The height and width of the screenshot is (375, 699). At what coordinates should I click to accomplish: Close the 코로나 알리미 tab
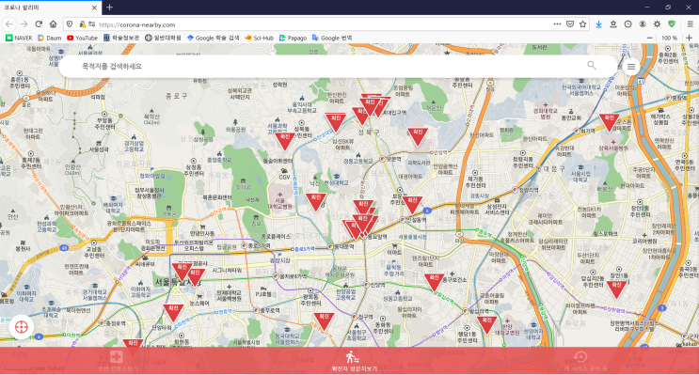click(x=94, y=8)
